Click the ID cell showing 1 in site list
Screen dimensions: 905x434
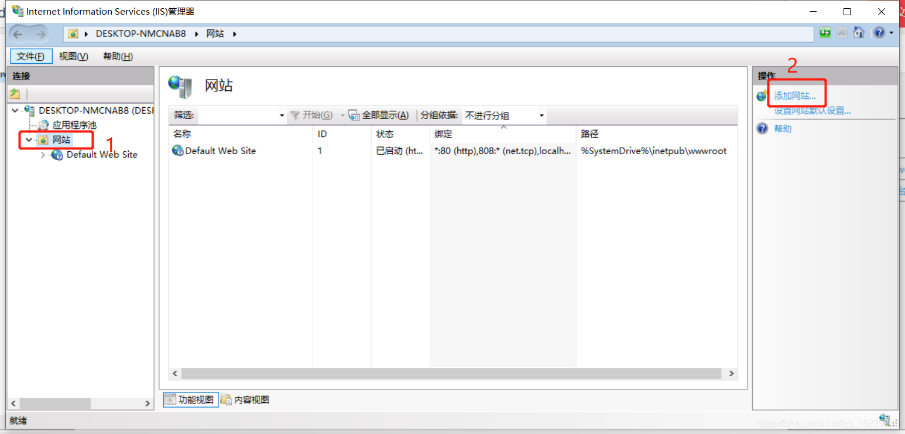[320, 151]
